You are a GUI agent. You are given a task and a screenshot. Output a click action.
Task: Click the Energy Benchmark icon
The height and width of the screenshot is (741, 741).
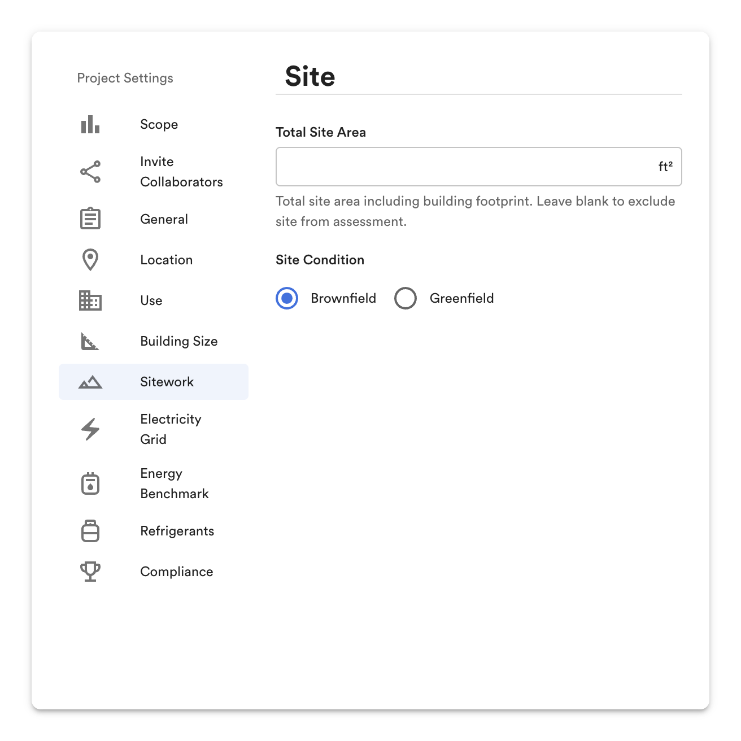pyautogui.click(x=90, y=483)
